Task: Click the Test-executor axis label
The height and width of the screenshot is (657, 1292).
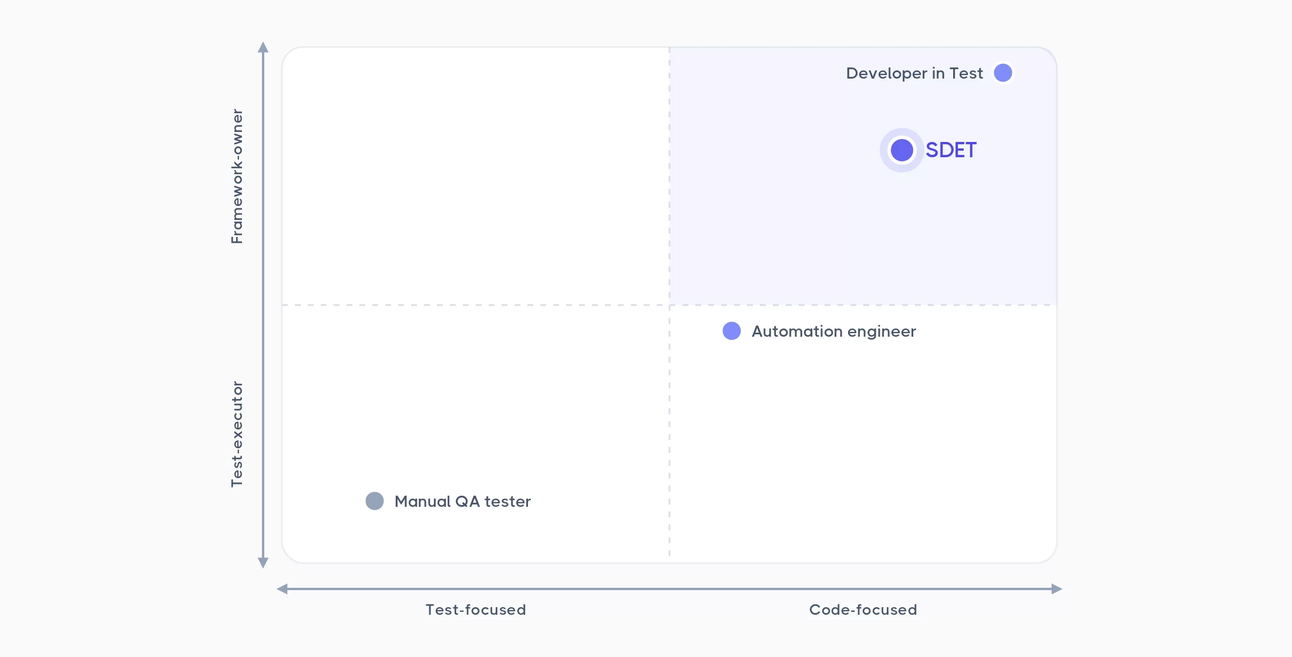Action: coord(237,434)
